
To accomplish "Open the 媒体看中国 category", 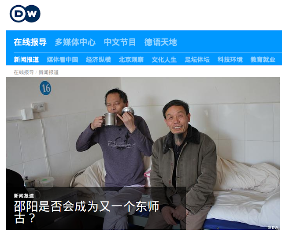I will coord(63,60).
